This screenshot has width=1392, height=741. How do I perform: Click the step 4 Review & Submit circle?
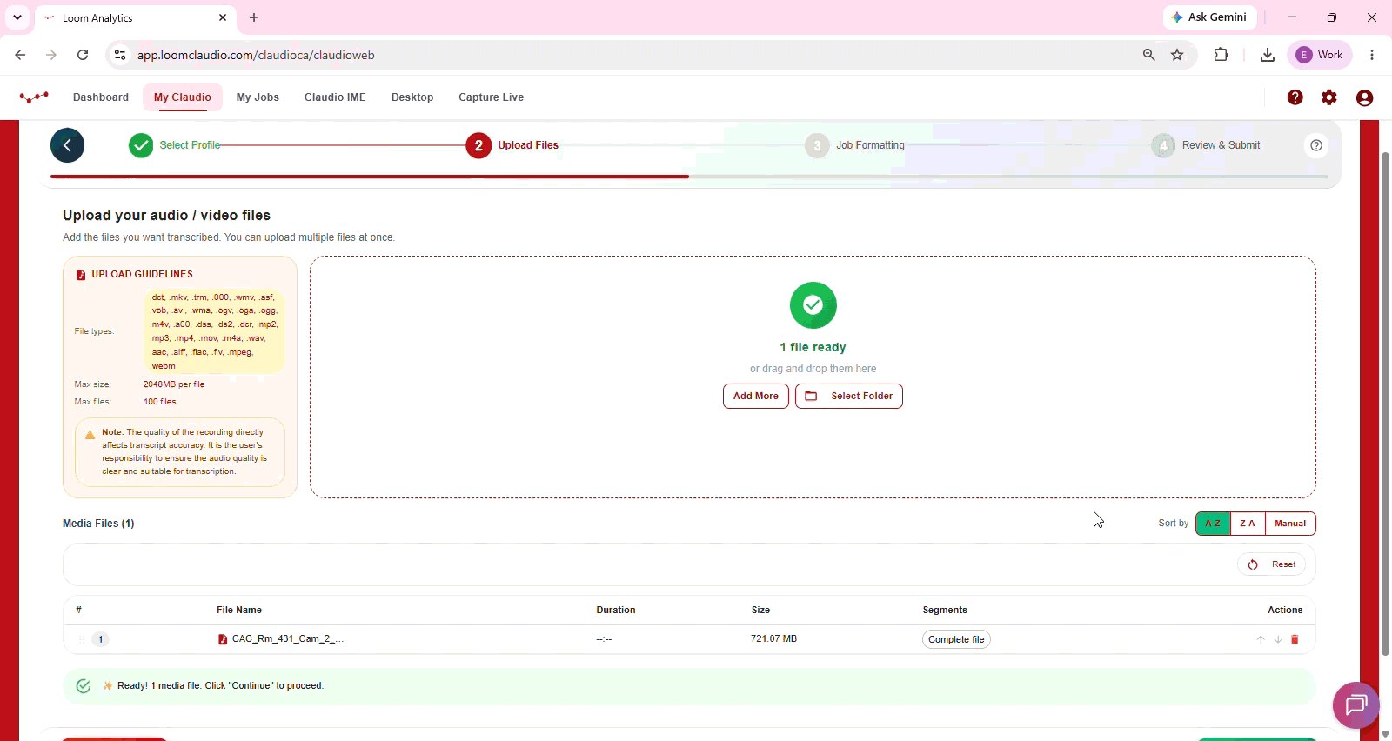click(x=1163, y=145)
